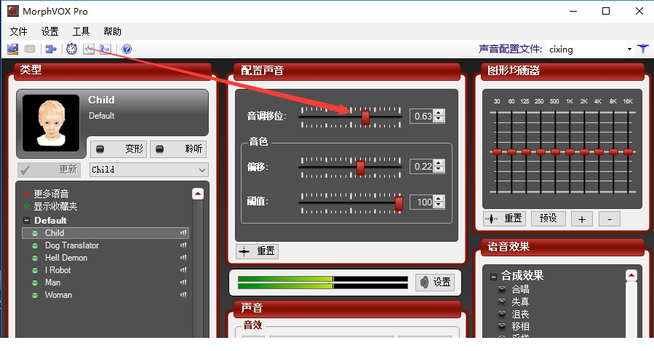654x351 pixels.
Task: Click the signal bars icon on Woman row
Action: tap(183, 295)
